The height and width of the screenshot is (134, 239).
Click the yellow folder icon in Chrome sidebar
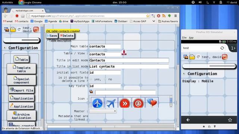pos(13,29)
